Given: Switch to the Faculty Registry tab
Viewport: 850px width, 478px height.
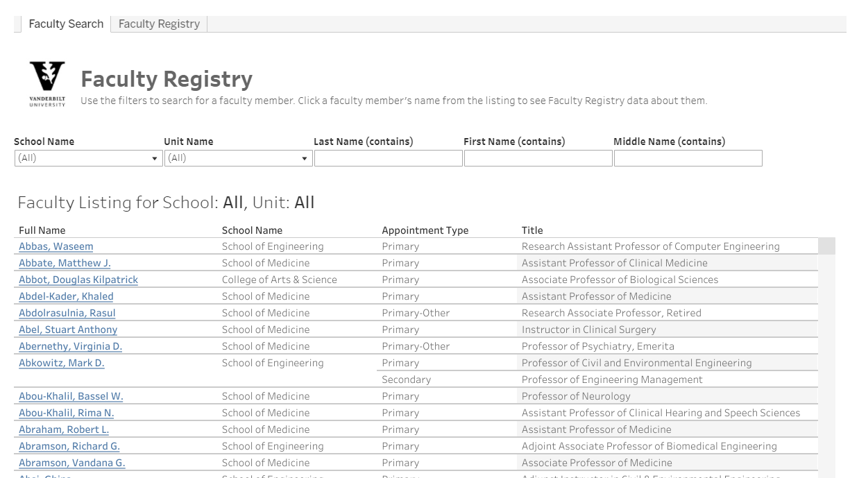Looking at the screenshot, I should coord(159,23).
